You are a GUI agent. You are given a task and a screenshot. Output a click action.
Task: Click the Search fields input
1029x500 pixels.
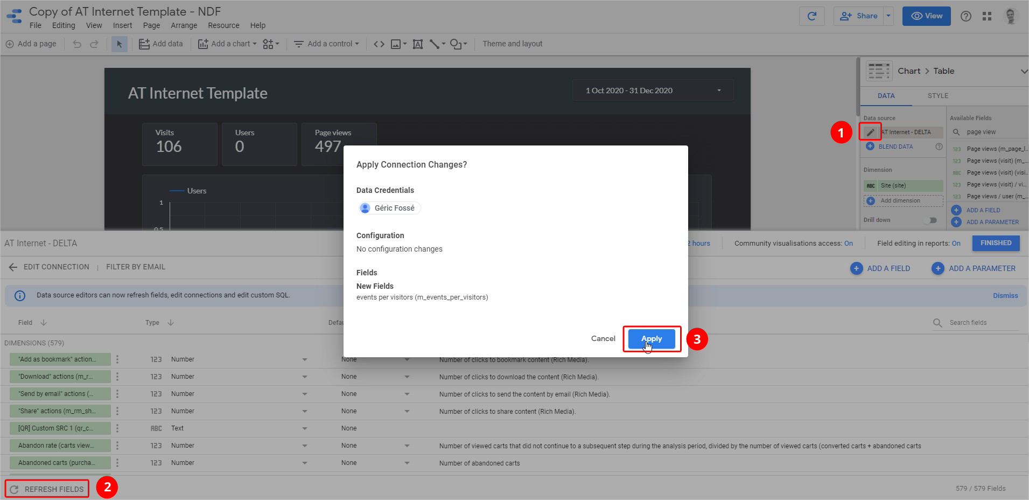(x=983, y=323)
